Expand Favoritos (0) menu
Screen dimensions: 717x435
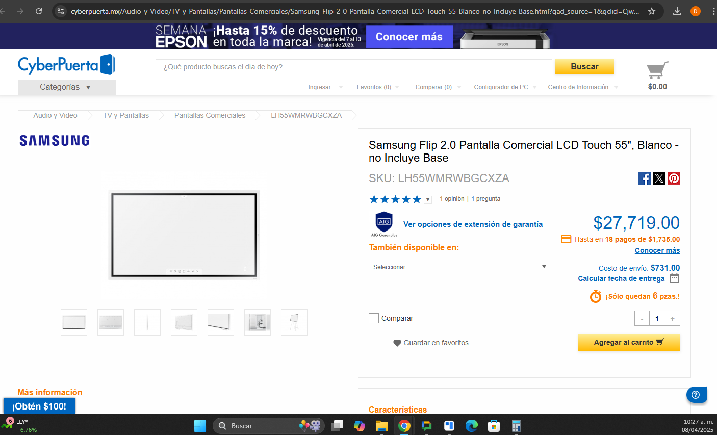pos(378,87)
